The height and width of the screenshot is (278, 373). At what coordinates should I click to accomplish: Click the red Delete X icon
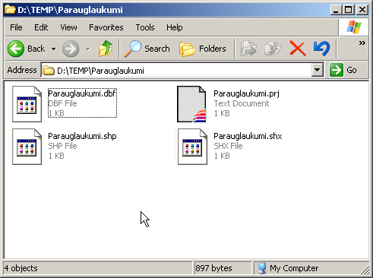298,49
